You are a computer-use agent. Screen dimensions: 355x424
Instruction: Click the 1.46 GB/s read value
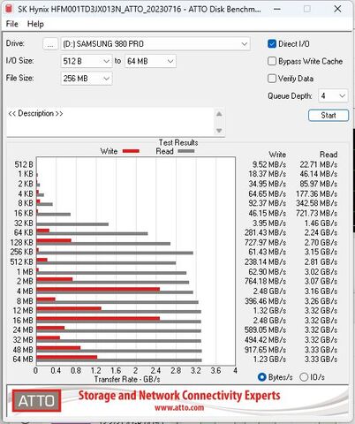point(321,223)
